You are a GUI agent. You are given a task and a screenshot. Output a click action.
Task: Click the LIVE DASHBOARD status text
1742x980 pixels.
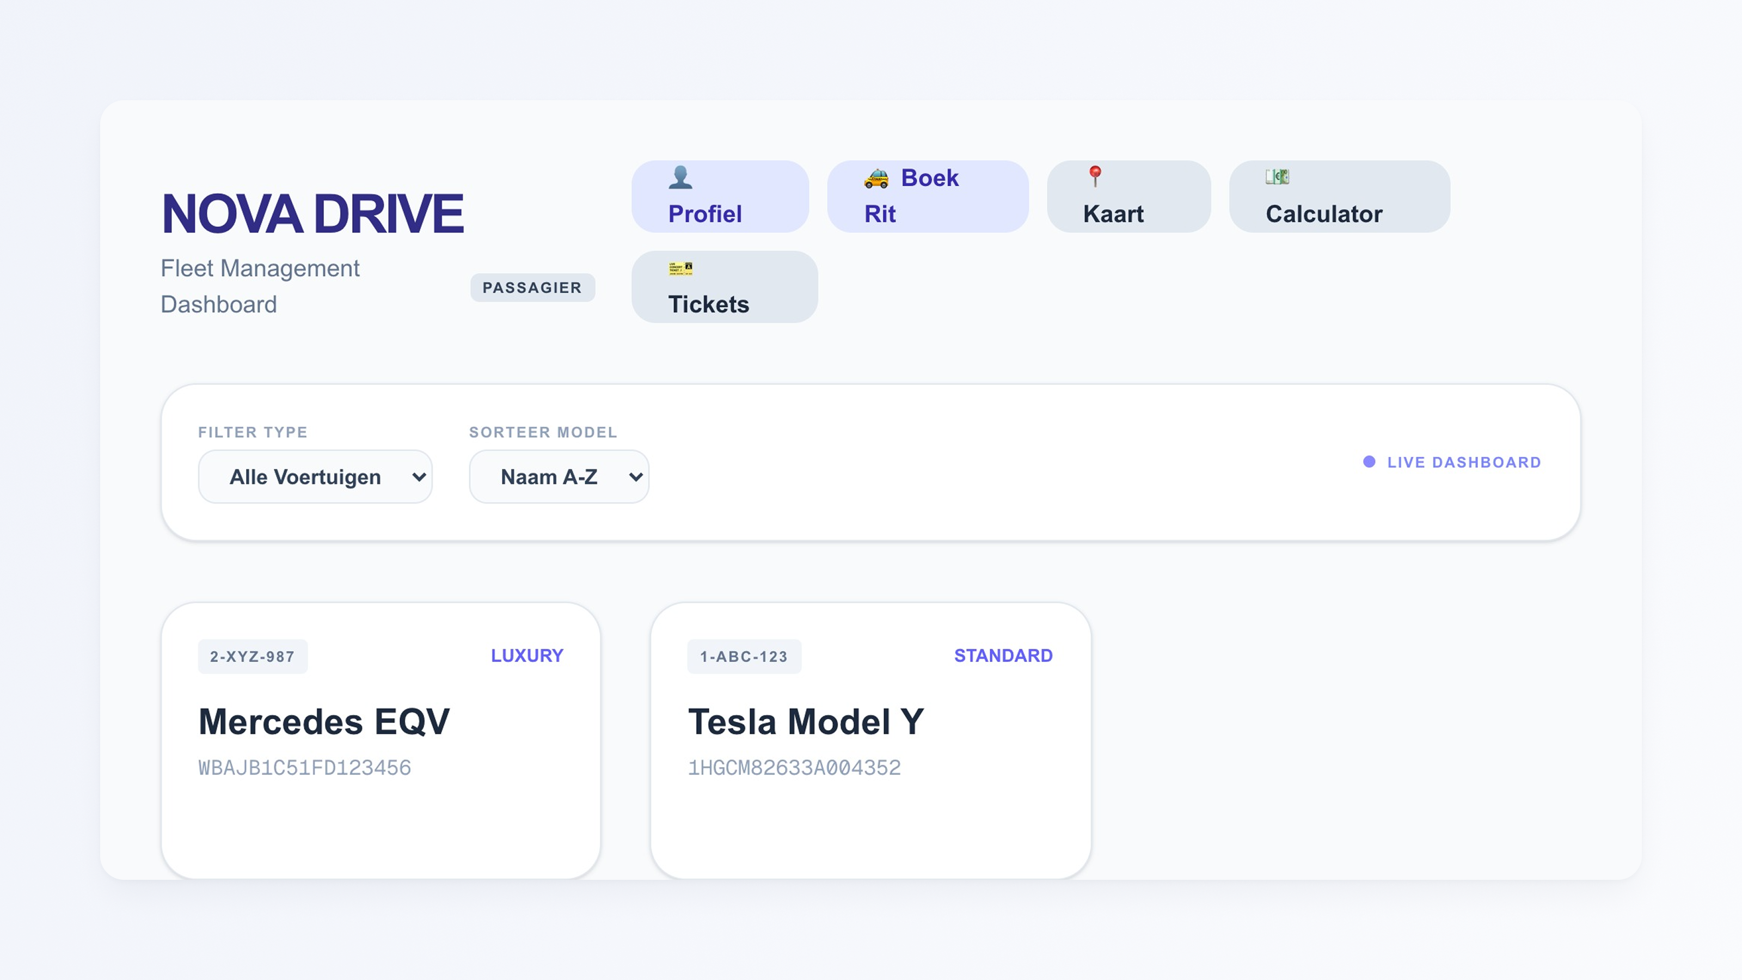click(x=1464, y=463)
